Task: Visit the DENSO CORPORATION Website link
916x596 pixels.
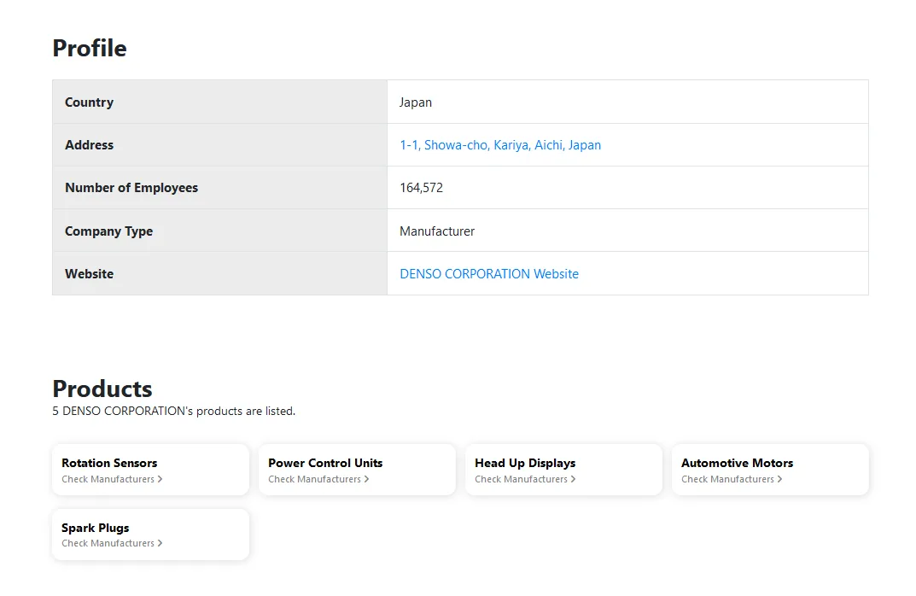Action: tap(489, 274)
